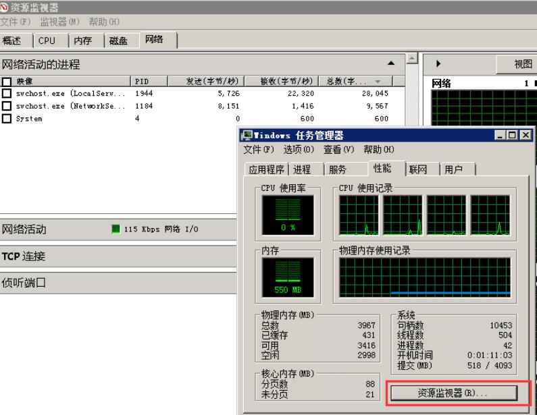The height and width of the screenshot is (415, 537).
Task: Sort by the 总数 column with the arrow
Action: (378, 82)
